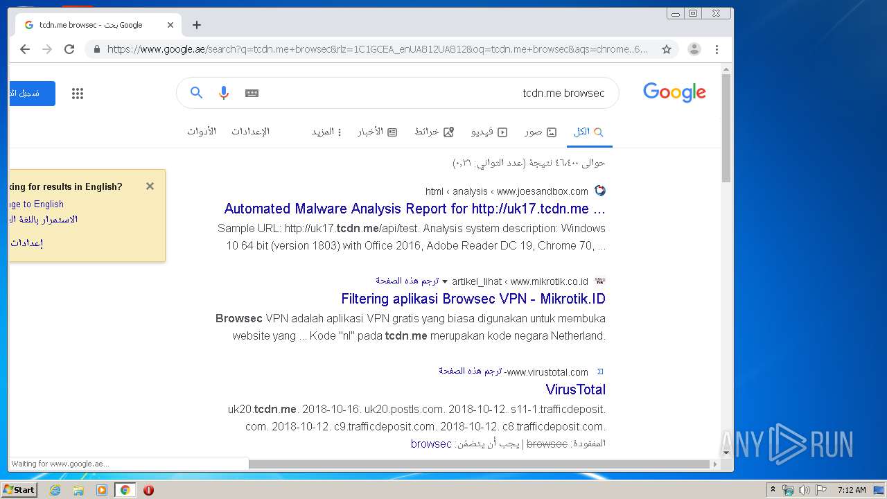Click the continue in Arabic link
Image resolution: width=887 pixels, height=499 pixels.
click(43, 220)
